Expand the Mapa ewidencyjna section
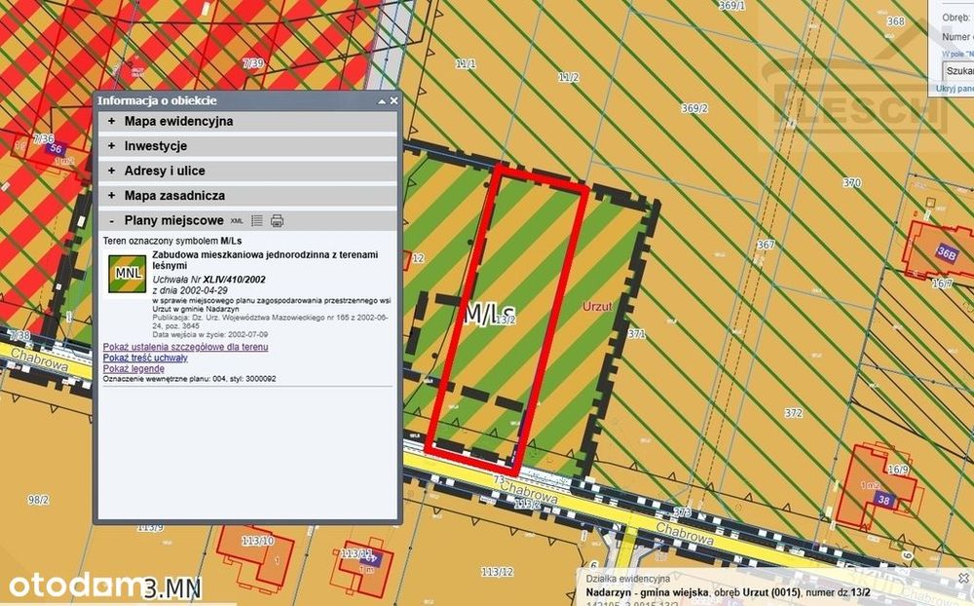Image resolution: width=974 pixels, height=606 pixels. pos(247,121)
